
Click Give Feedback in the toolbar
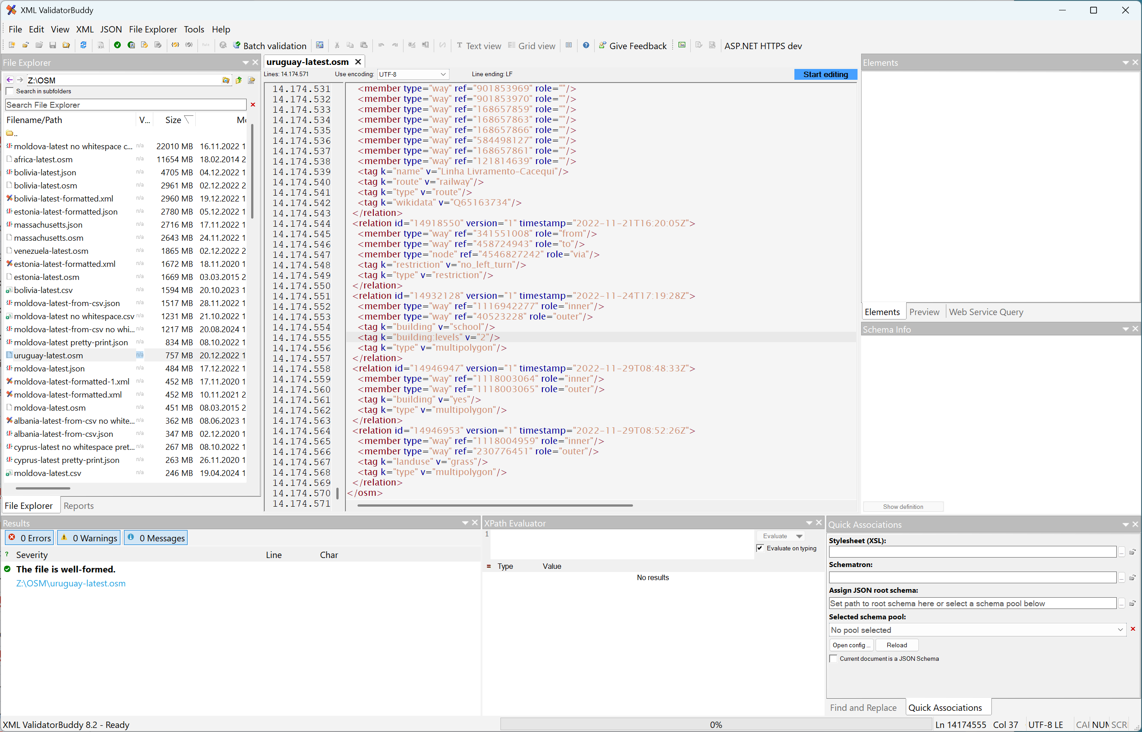coord(633,46)
